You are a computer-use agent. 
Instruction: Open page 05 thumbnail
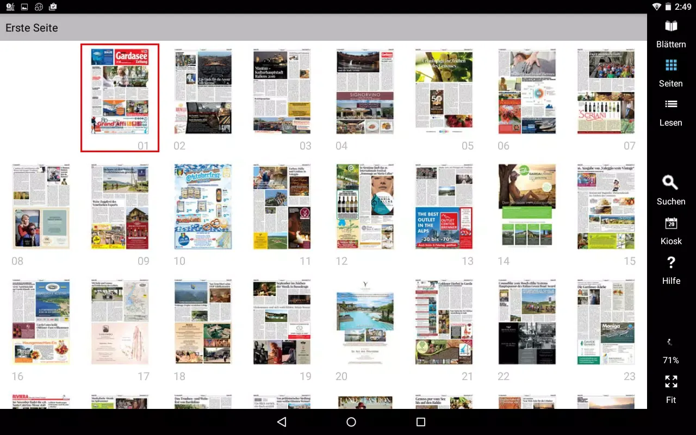(x=444, y=92)
